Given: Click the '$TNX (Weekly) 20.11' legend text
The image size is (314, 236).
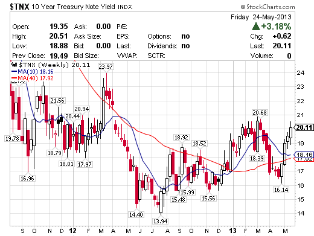Looking at the screenshot, I should [54, 65].
